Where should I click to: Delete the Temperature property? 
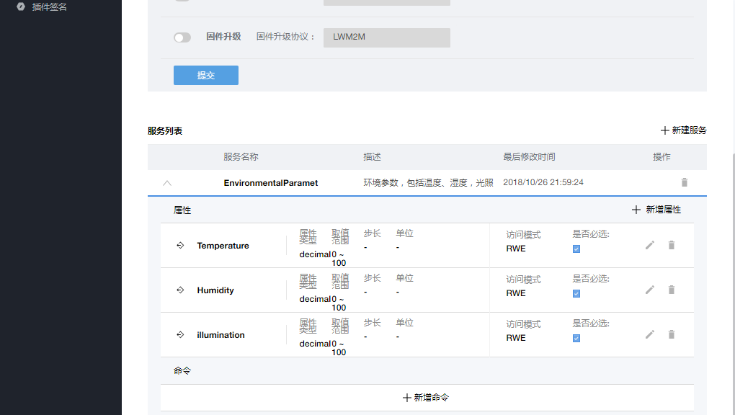[672, 245]
